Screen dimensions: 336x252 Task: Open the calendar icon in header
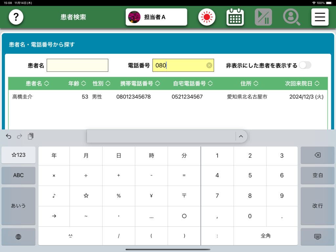point(235,17)
